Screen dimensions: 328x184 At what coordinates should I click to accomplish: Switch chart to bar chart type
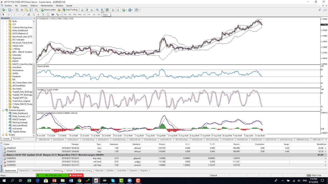tap(82, 10)
